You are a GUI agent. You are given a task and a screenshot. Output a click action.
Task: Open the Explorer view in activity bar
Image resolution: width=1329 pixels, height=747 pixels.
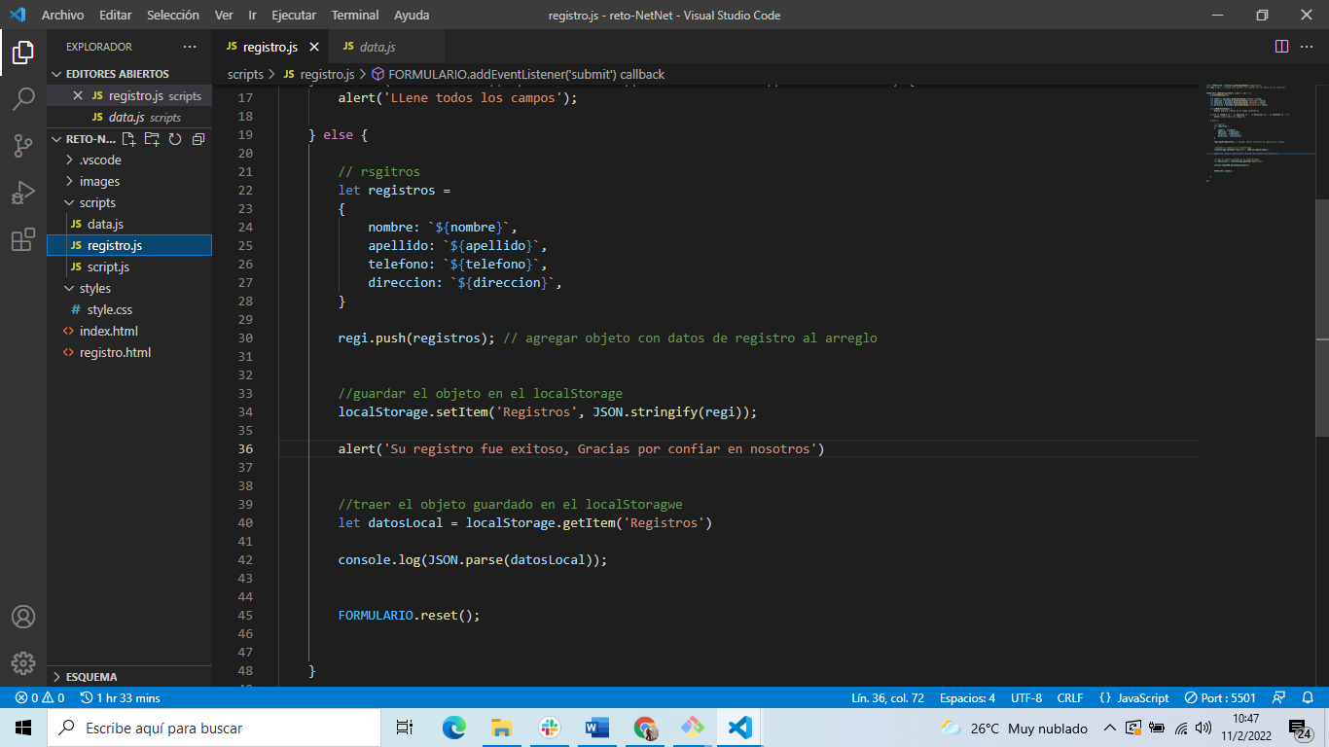tap(23, 52)
